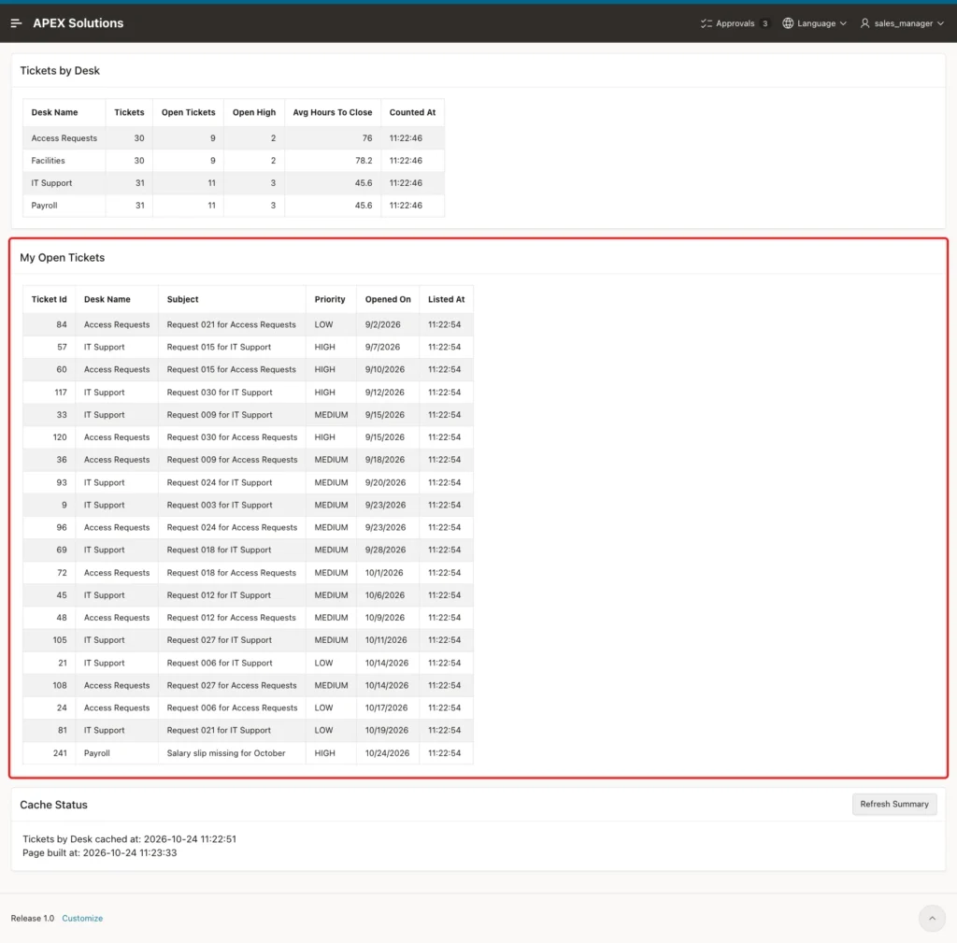Open the hamburger navigation menu icon
Screen dimensions: 957x943
pyautogui.click(x=17, y=23)
